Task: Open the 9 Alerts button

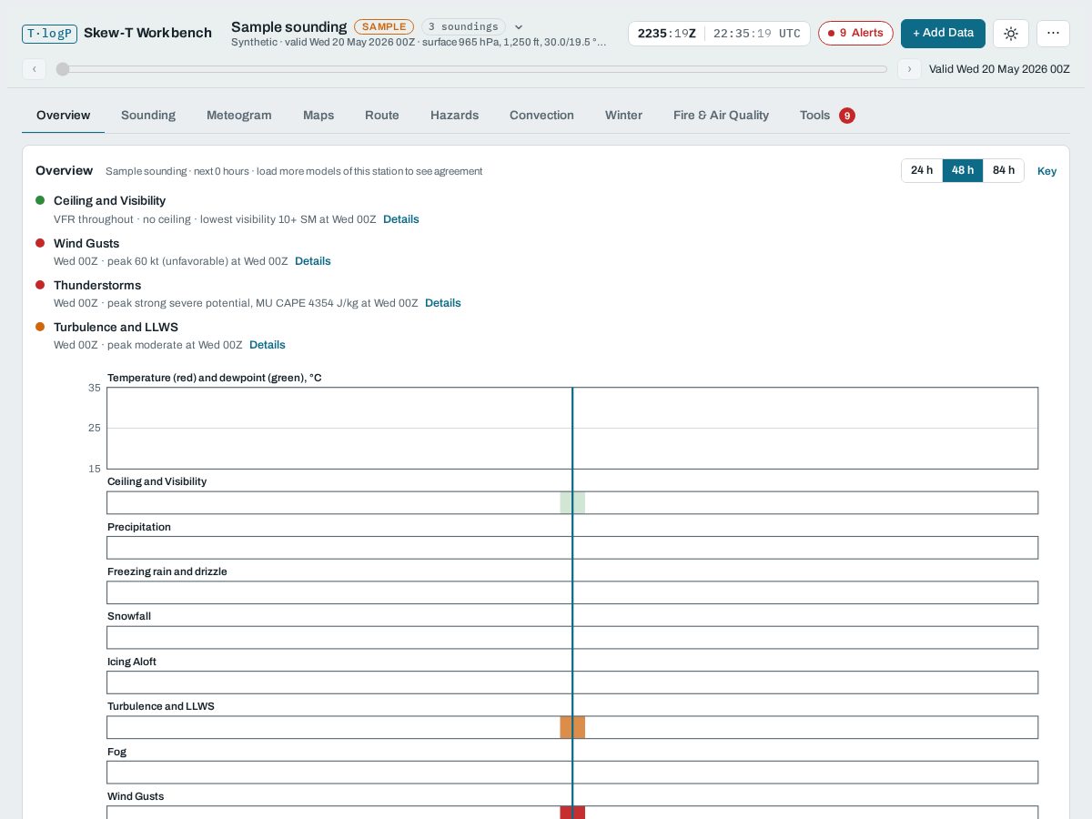Action: click(x=855, y=34)
